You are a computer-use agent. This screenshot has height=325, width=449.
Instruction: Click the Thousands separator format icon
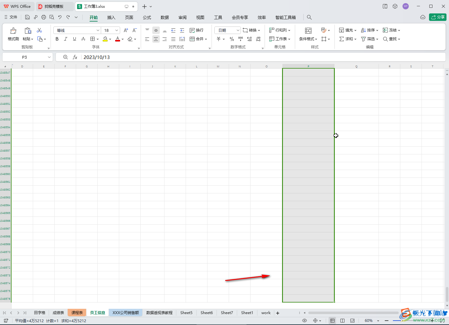coord(241,39)
